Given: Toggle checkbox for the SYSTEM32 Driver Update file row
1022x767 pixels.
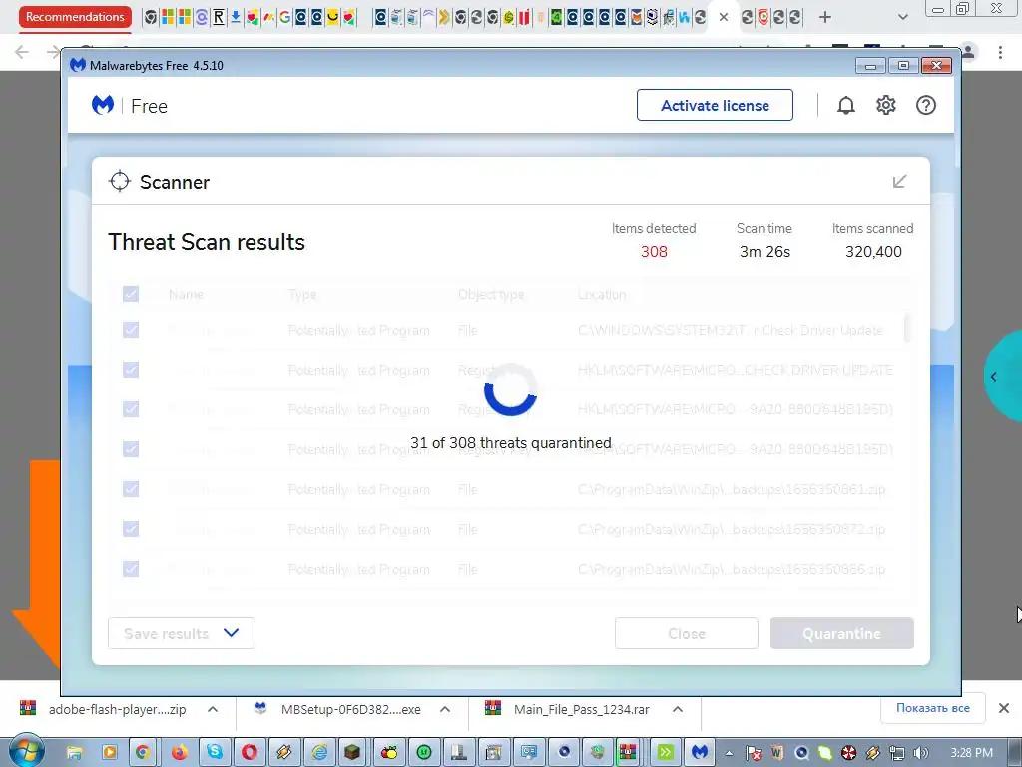Looking at the screenshot, I should coord(131,330).
